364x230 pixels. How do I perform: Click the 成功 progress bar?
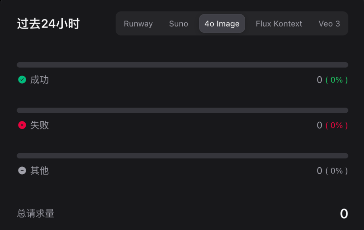tap(182, 65)
